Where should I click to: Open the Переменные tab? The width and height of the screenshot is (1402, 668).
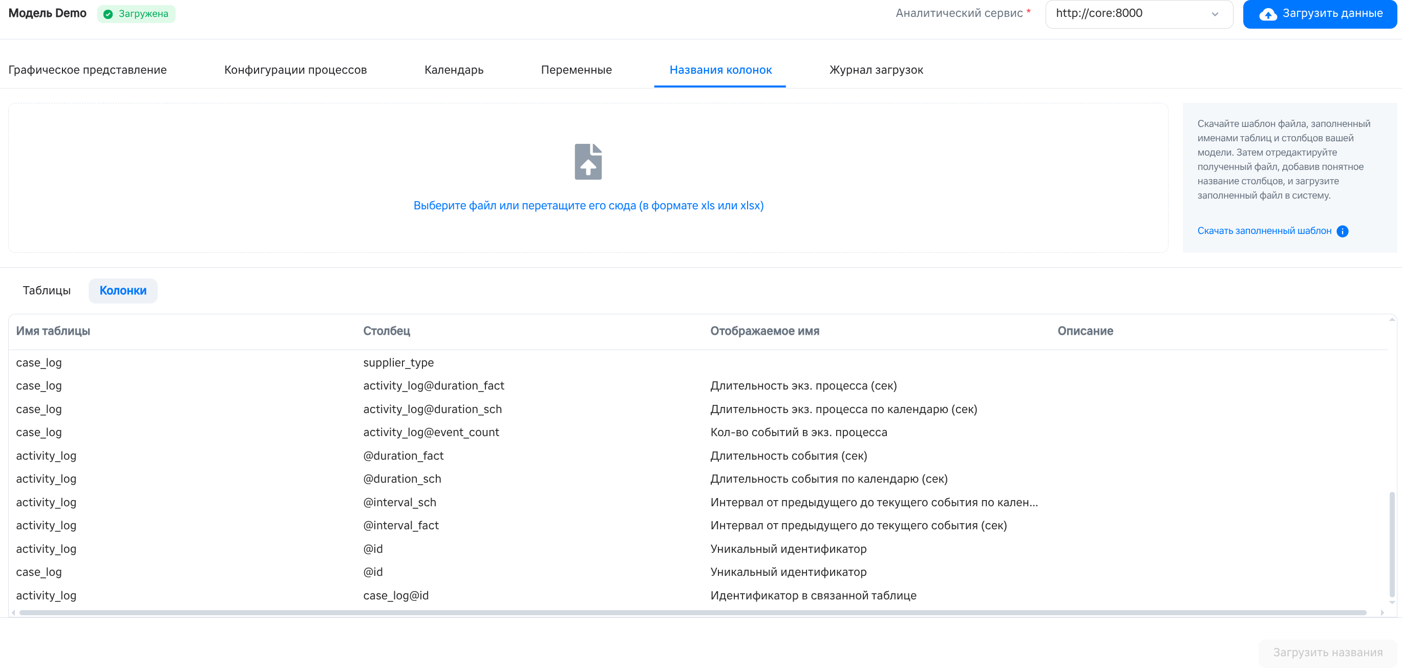(577, 70)
